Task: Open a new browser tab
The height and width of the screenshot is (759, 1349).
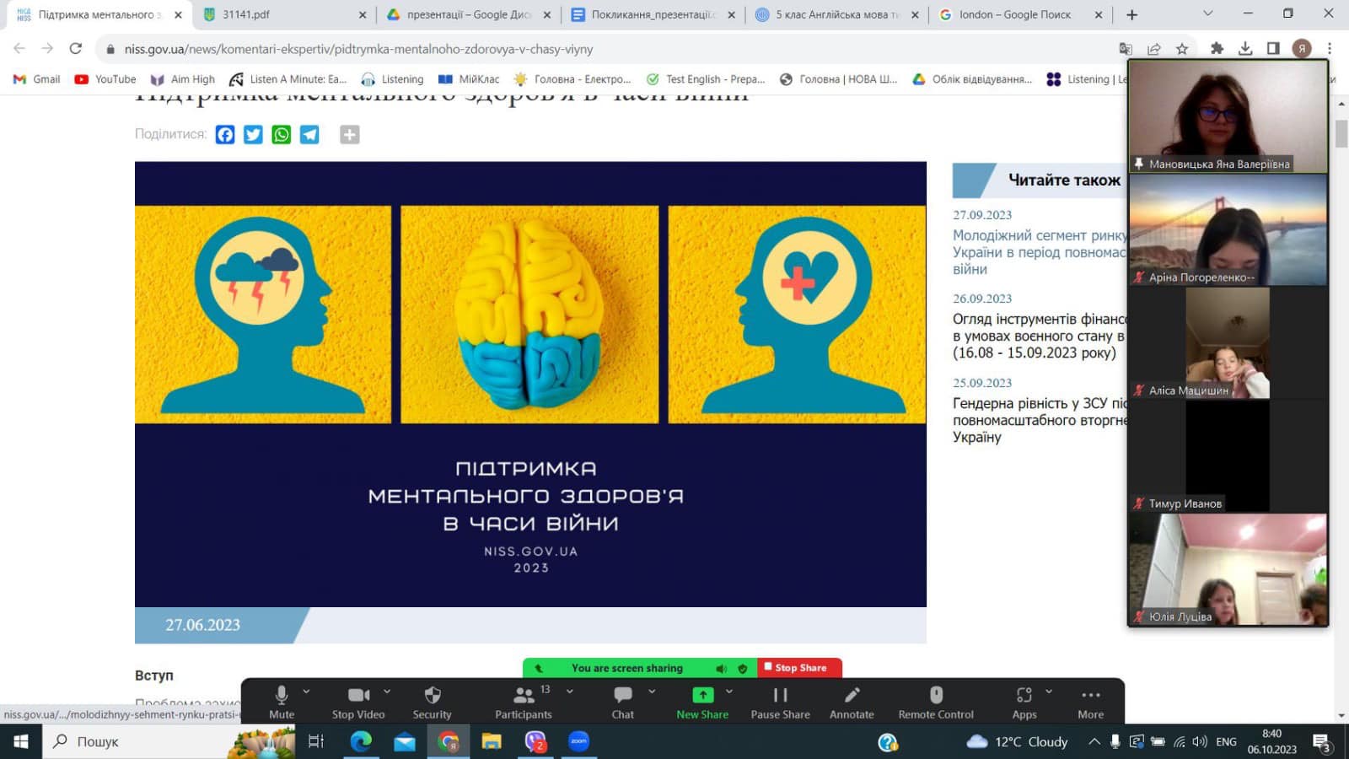Action: tap(1131, 14)
